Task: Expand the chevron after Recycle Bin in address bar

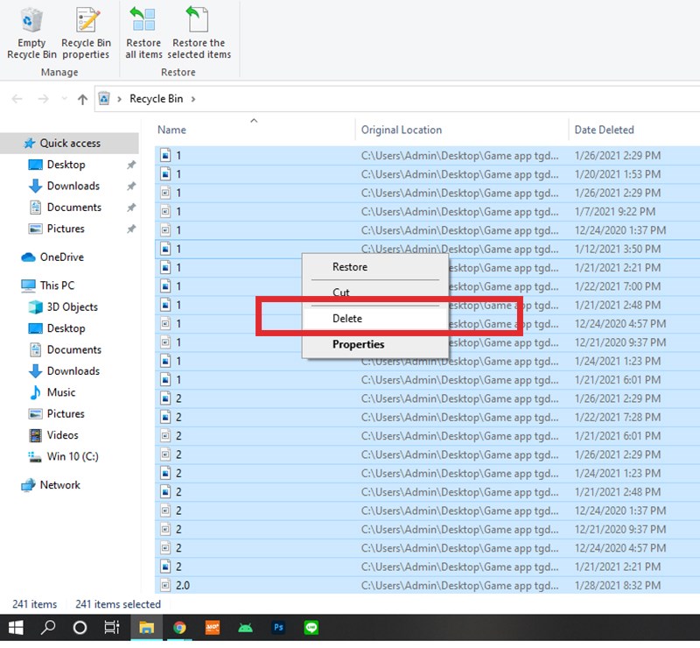Action: tap(193, 99)
